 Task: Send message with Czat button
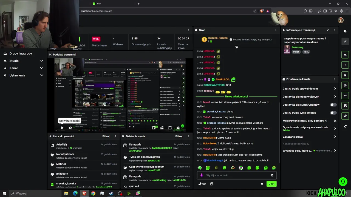click(271, 184)
